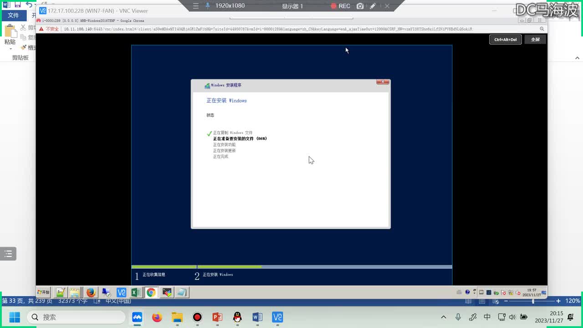Click the Word language indicator 中文(中国)
The height and width of the screenshot is (328, 583).
(118, 301)
